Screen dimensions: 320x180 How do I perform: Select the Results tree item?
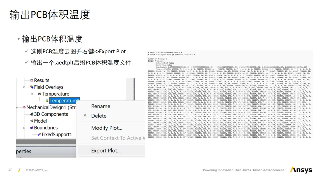coord(42,80)
